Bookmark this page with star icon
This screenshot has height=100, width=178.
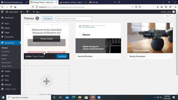[x=140, y=7]
